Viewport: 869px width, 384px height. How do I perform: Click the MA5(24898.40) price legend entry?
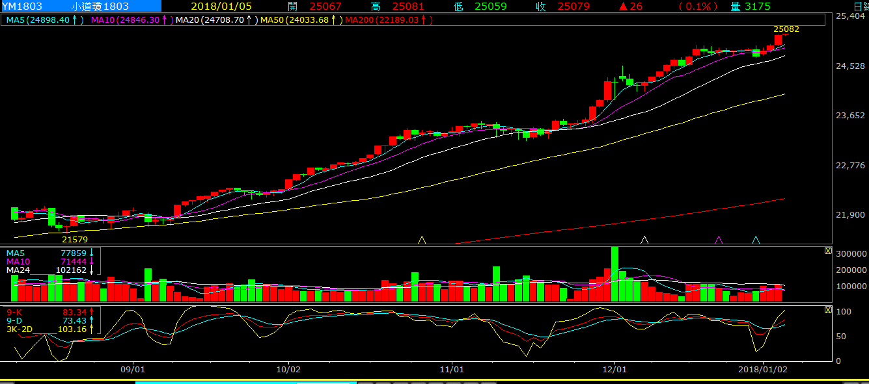46,20
